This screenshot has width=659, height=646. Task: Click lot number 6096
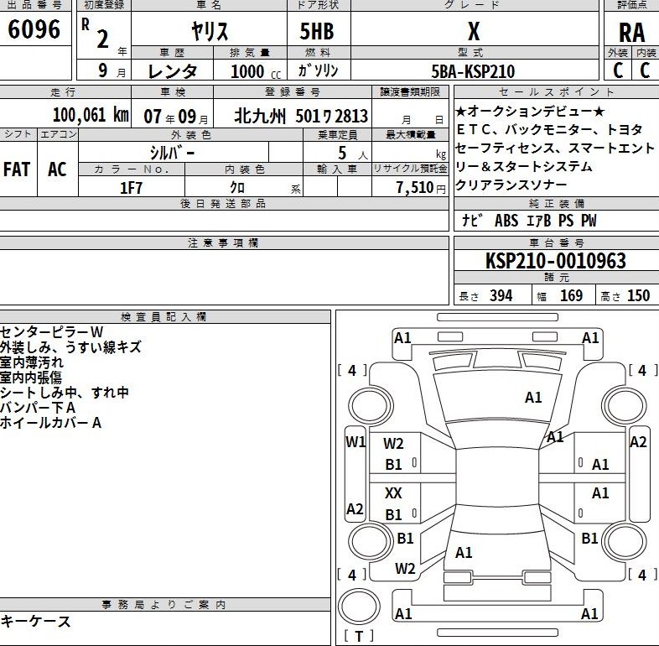click(34, 29)
